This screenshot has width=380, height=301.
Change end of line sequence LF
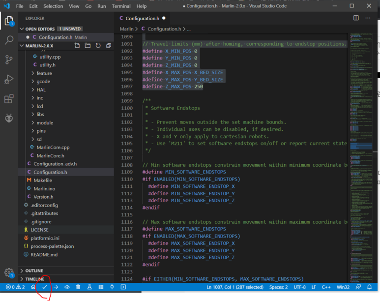314,287
